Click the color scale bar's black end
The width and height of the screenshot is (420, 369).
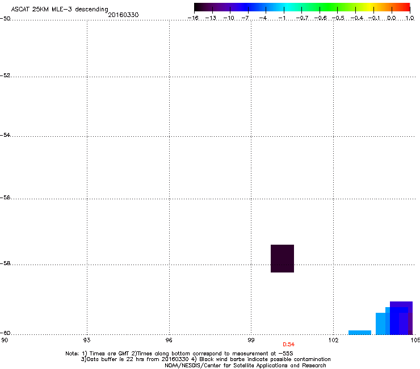pos(200,7)
